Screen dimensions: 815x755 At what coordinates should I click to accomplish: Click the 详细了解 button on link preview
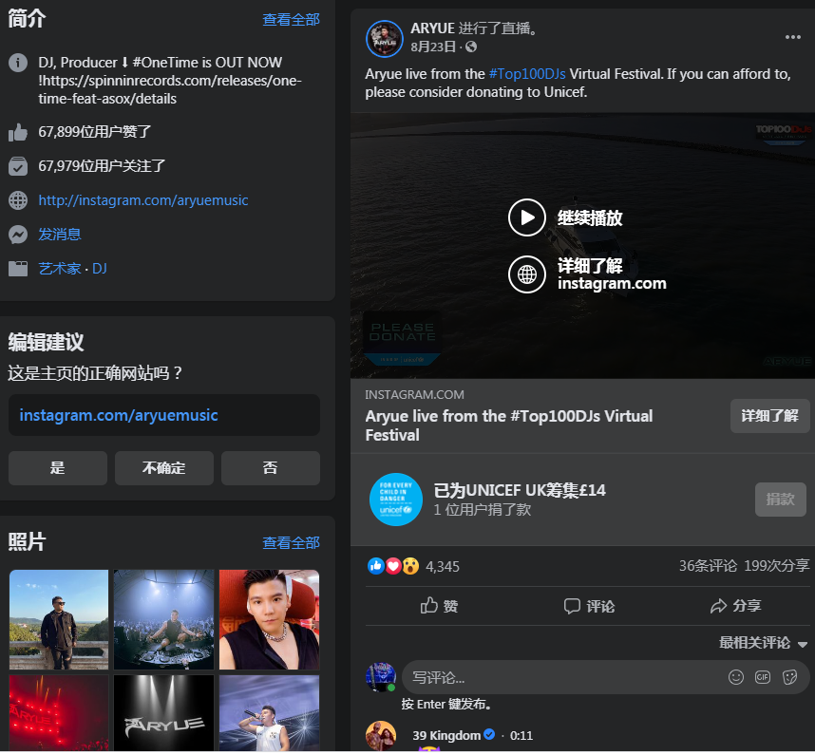point(769,416)
